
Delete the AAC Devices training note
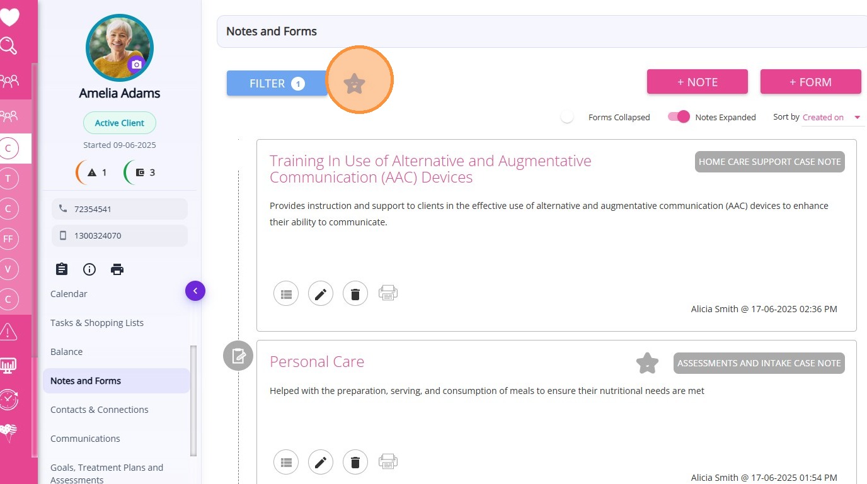coord(355,294)
